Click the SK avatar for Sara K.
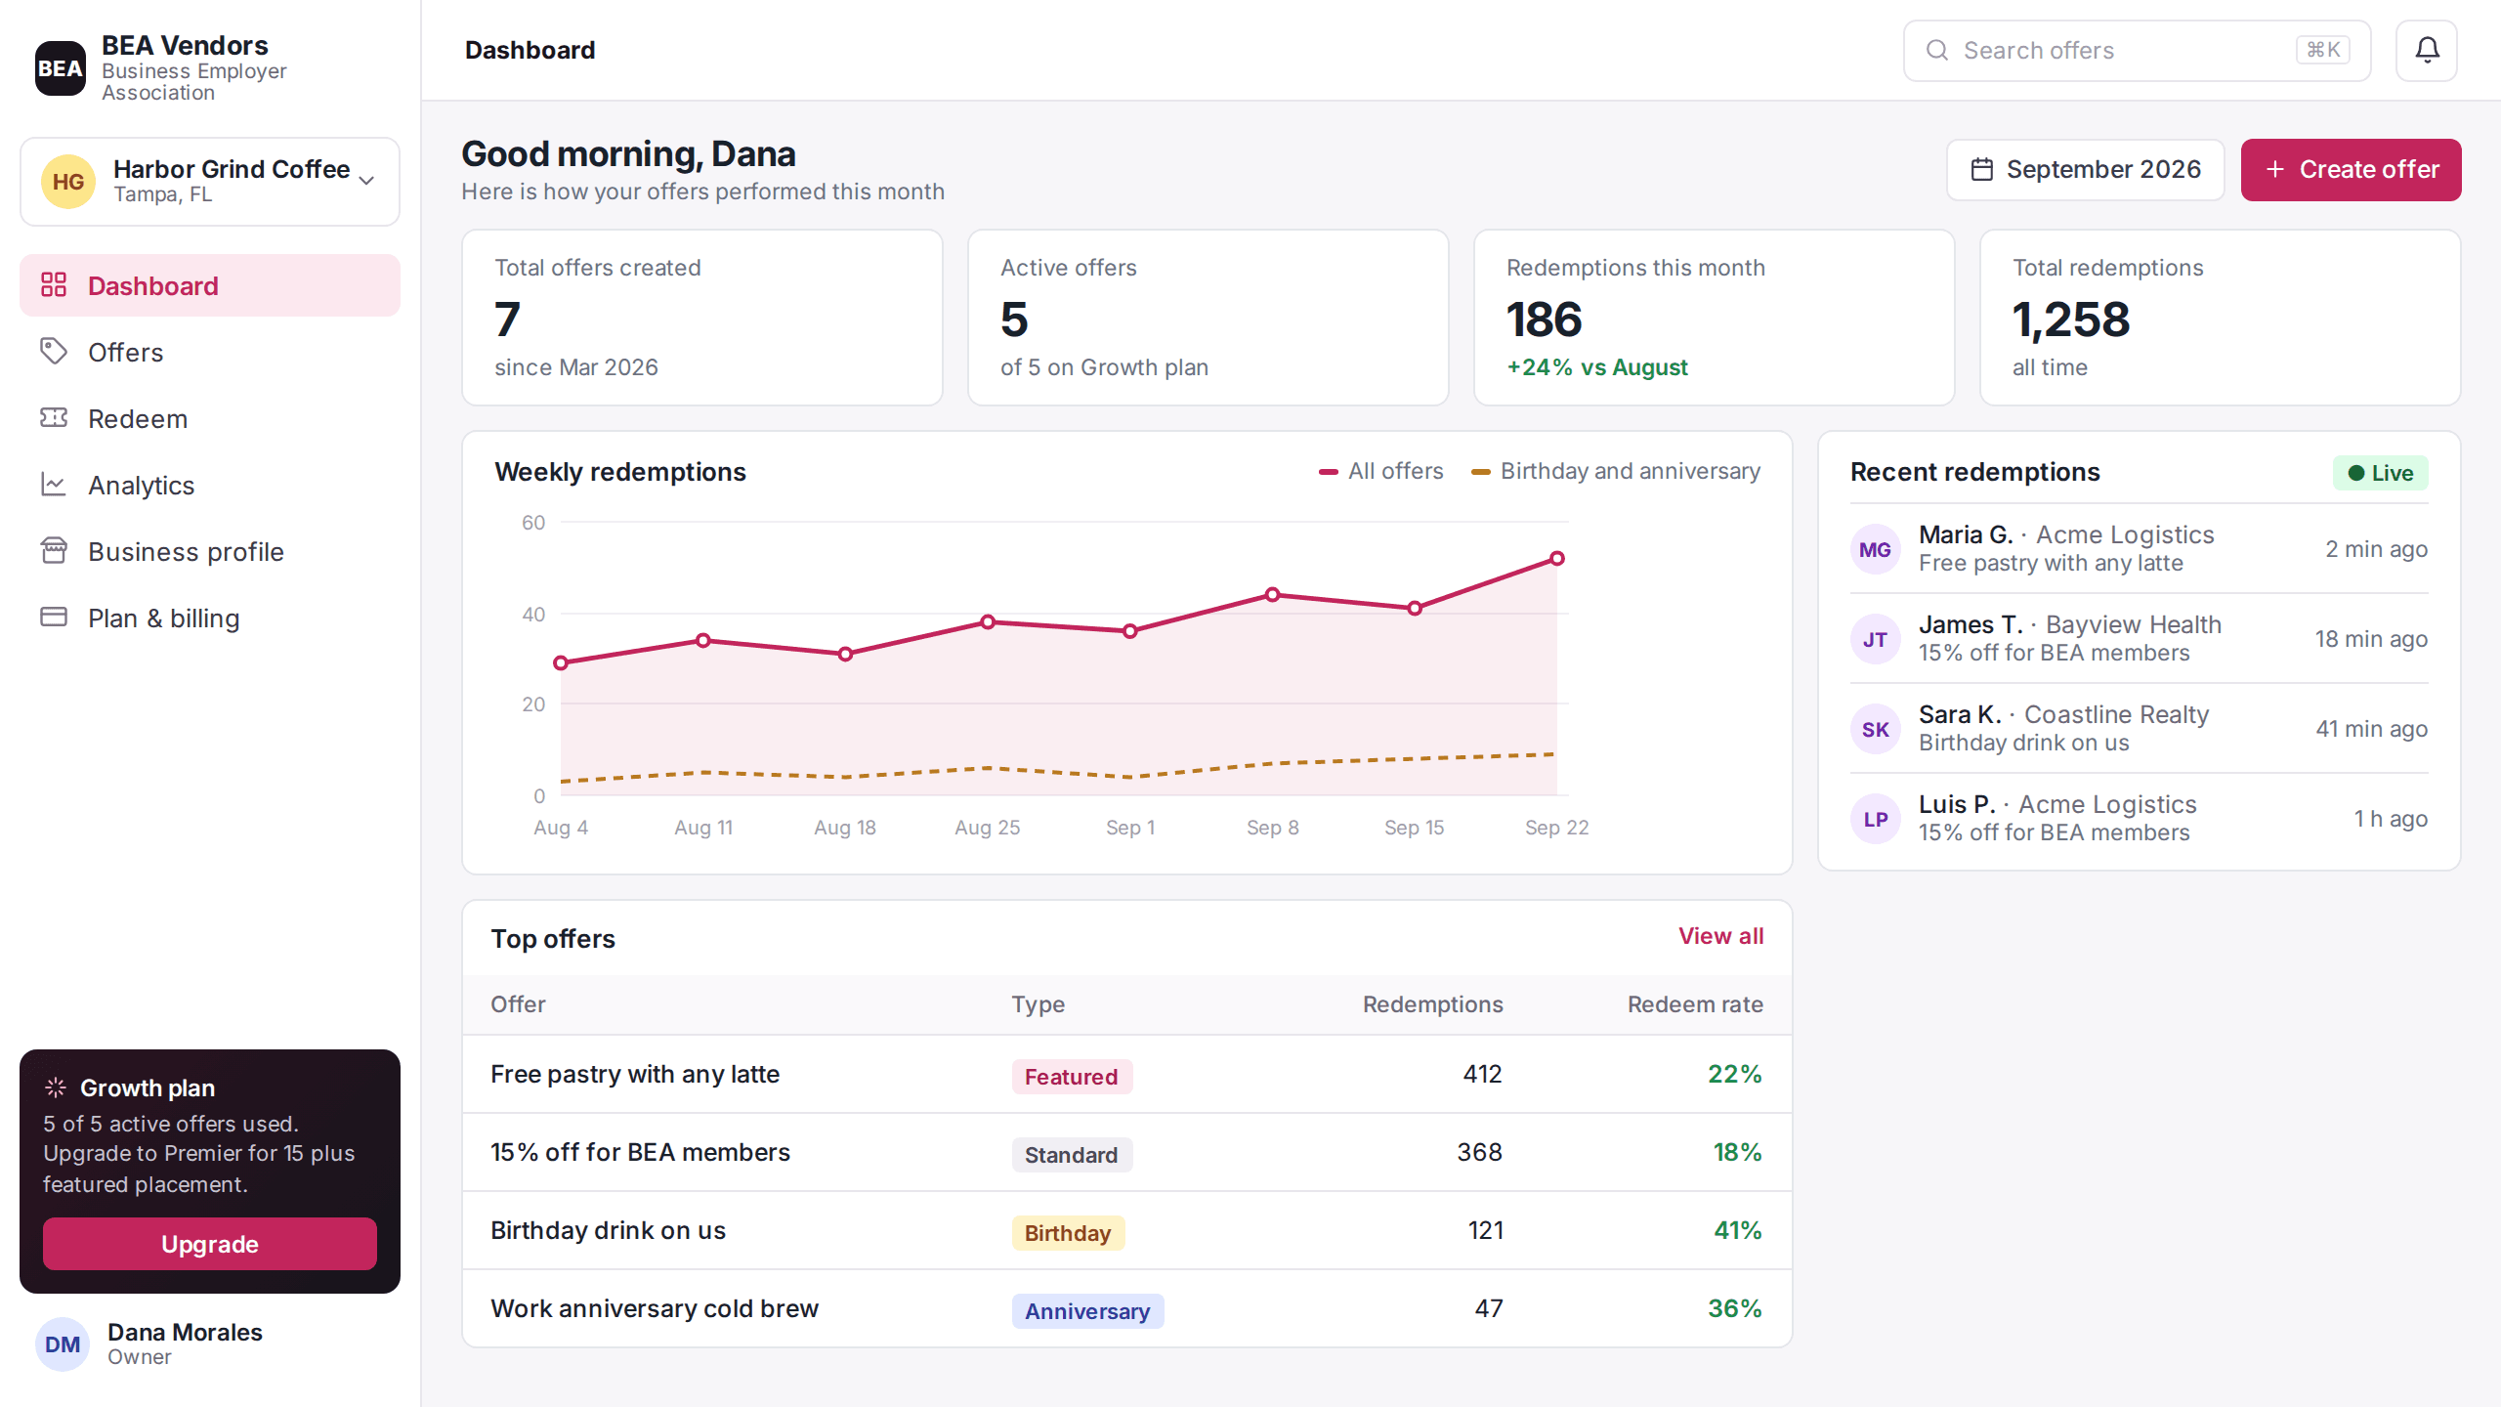Screen dimensions: 2501x1407 tap(1876, 729)
